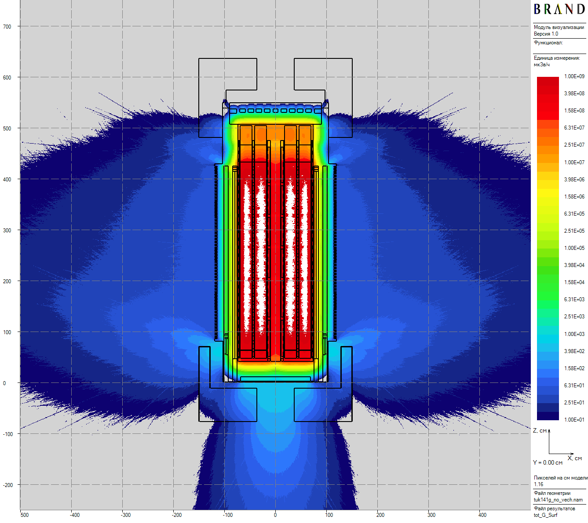
Task: Click the 'мкЗв/ч' measurement unit text
Action: (541, 65)
